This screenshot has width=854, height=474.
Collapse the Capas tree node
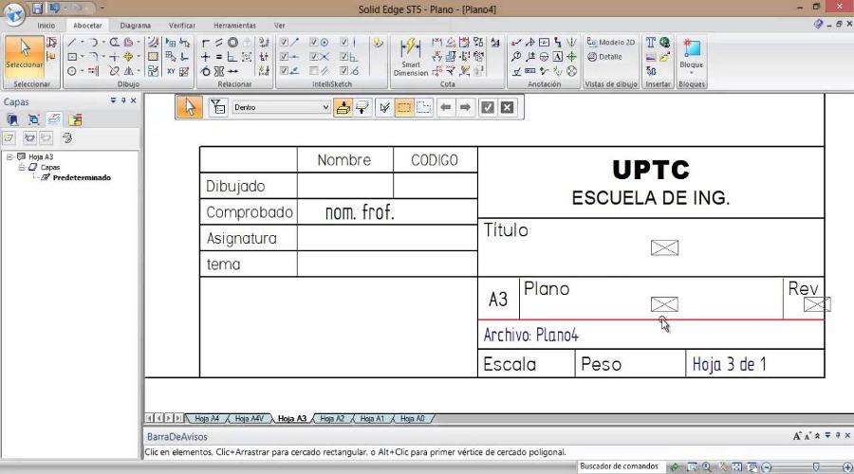point(22,167)
